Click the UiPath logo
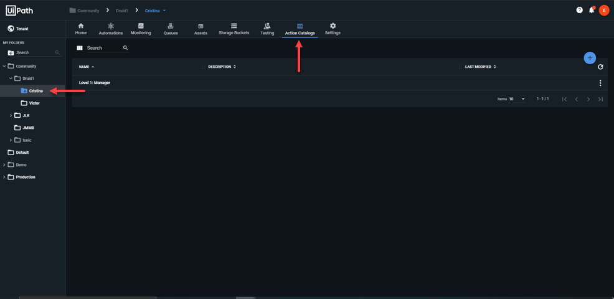Image resolution: width=614 pixels, height=299 pixels. (x=20, y=10)
